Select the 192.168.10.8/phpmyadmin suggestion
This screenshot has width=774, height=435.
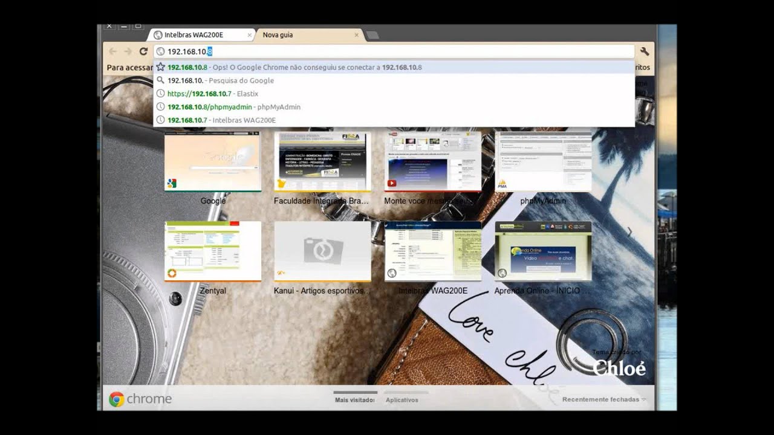tap(394, 107)
